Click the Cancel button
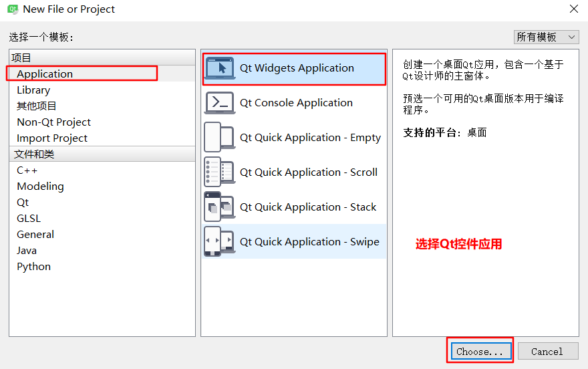 tap(548, 352)
